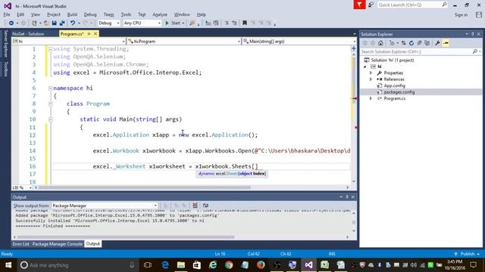Open the Tools menu

[x=126, y=14]
